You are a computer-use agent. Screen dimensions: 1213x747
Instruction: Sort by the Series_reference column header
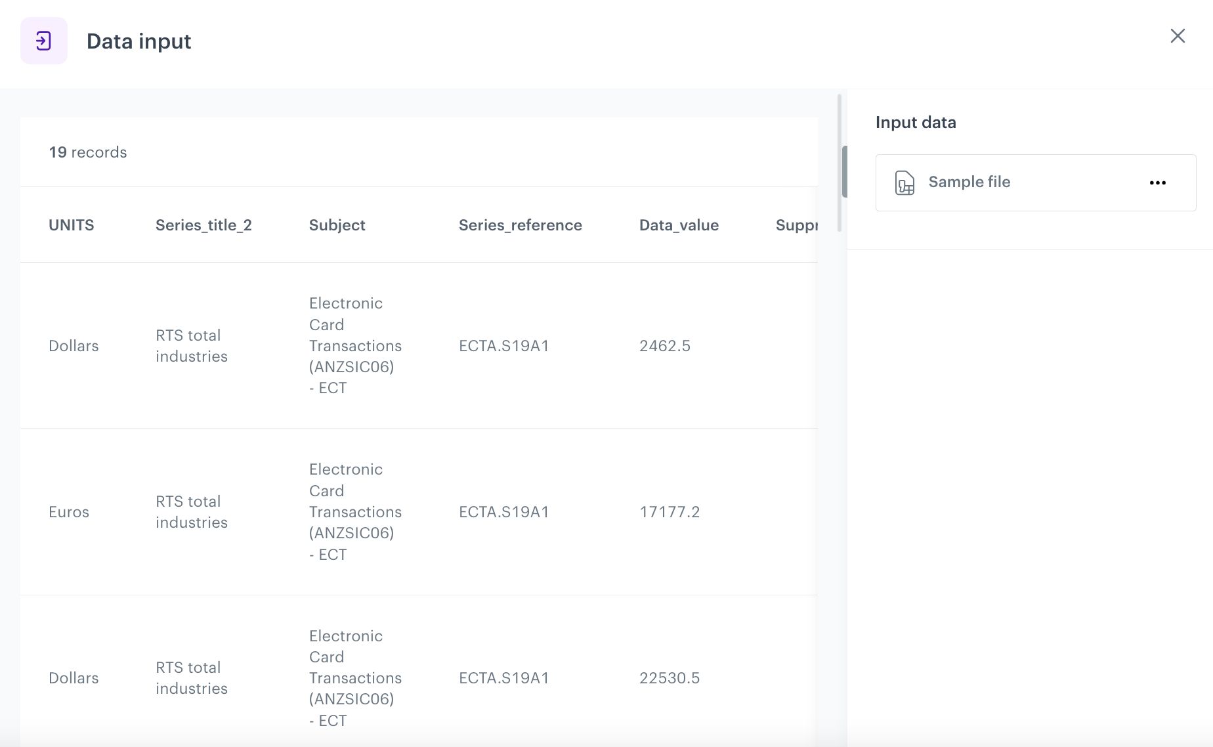[x=520, y=224]
